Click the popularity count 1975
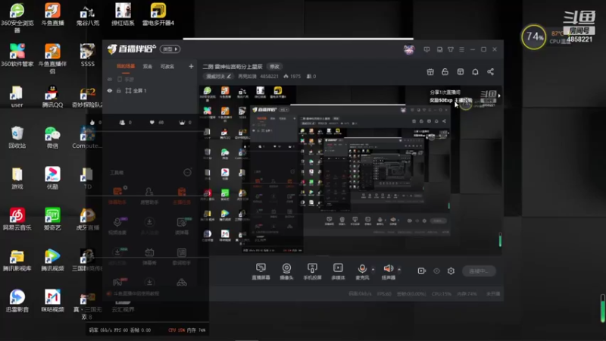The width and height of the screenshot is (606, 341). coord(292,77)
